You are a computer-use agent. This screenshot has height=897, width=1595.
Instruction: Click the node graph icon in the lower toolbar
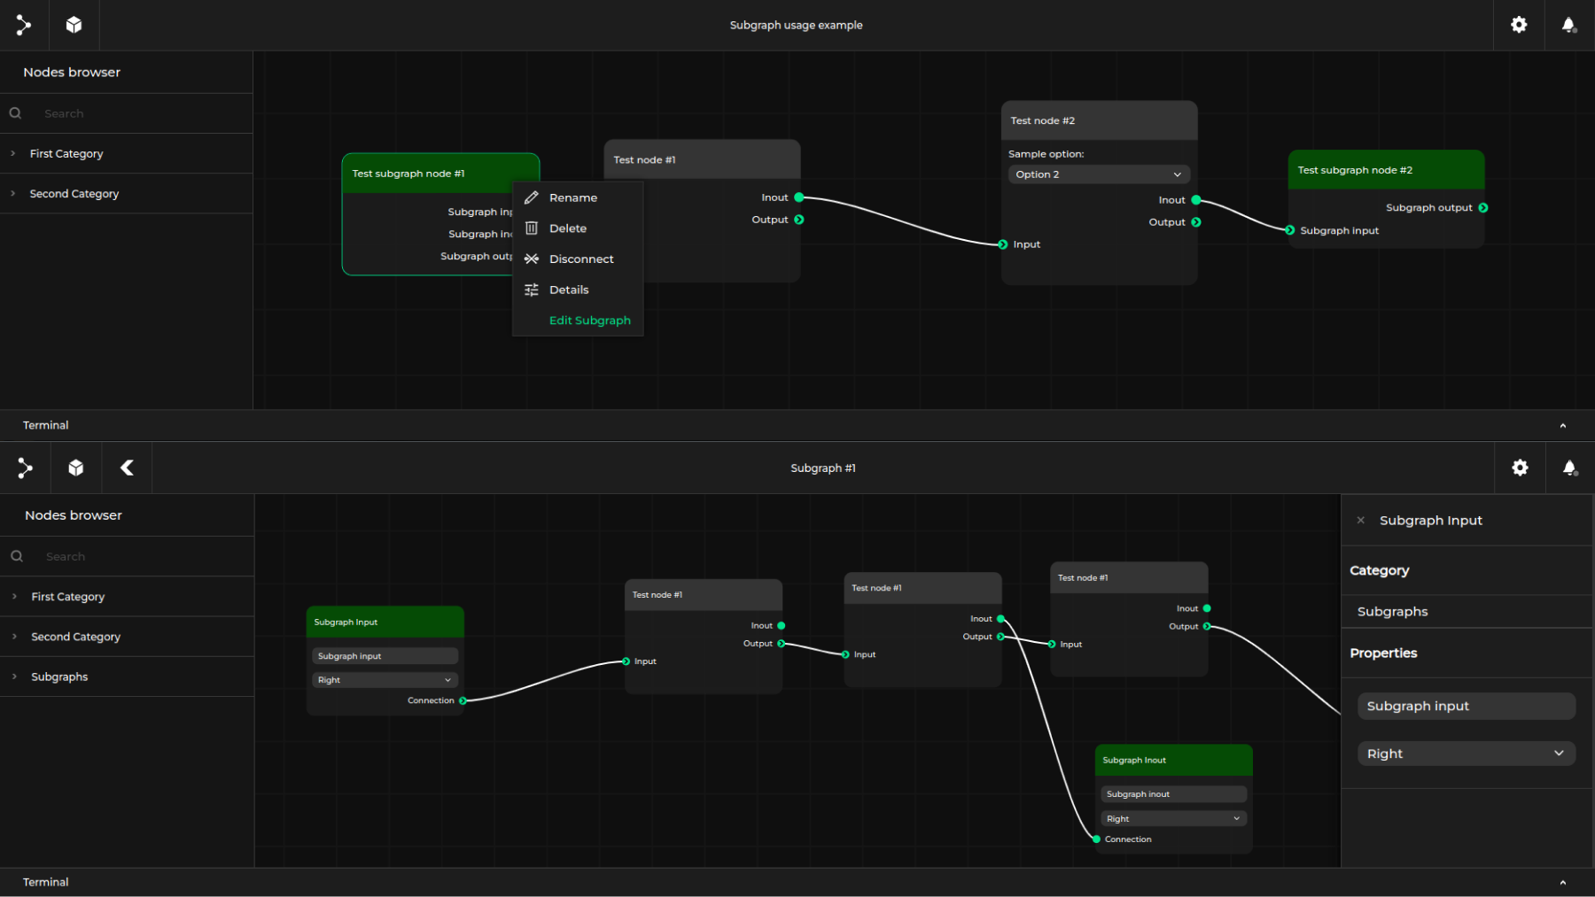[x=25, y=468]
